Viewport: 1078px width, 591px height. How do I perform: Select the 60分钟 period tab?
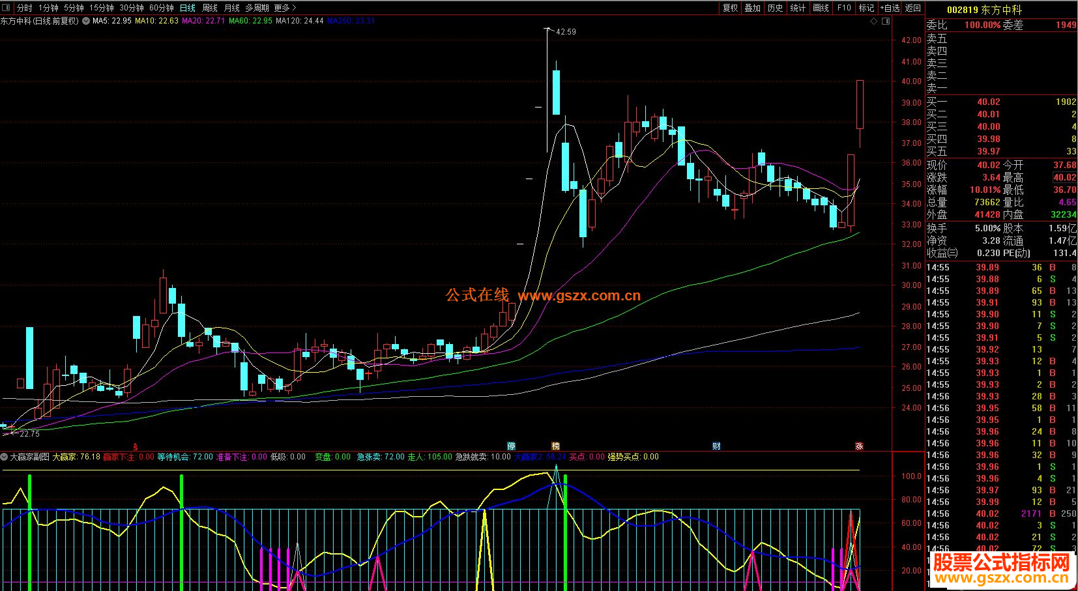point(162,8)
